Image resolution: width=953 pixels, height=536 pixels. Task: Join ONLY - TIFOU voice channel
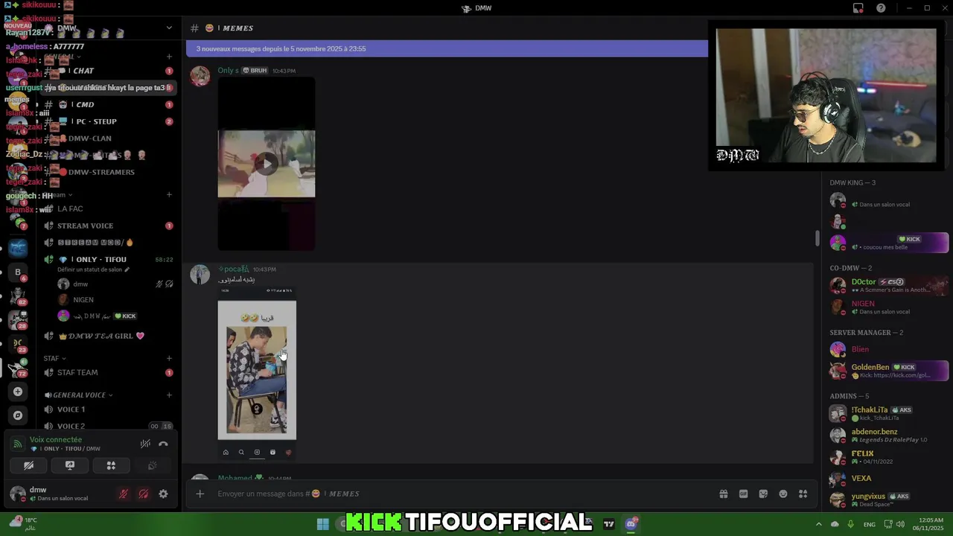coord(109,260)
